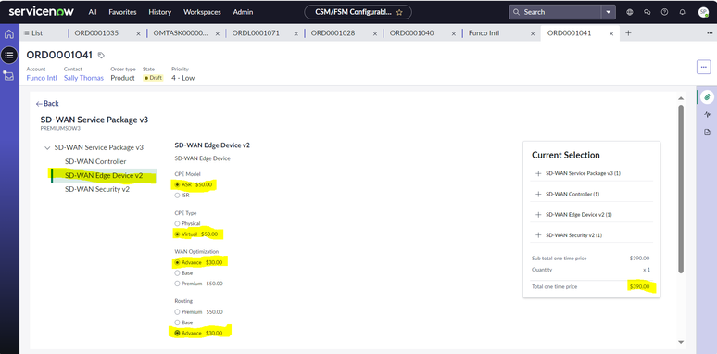Image resolution: width=717 pixels, height=354 pixels.
Task: Expand SD-WAN Security v2 (1) selection
Action: [x=538, y=235]
